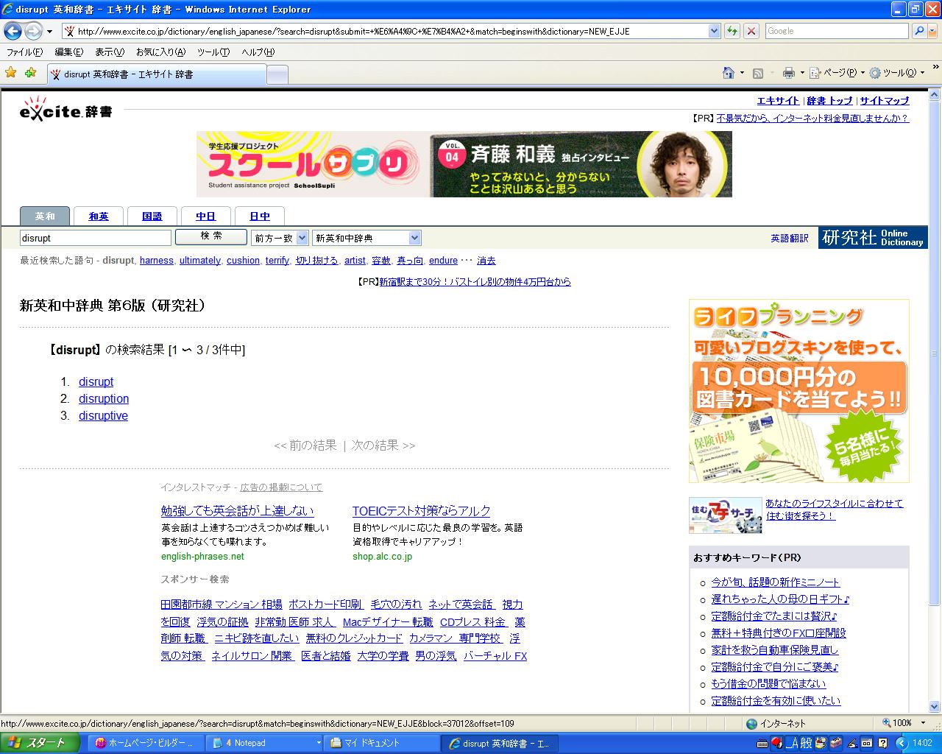Click the disrupt search word input field
Viewport: 942px width, 754px height.
95,238
